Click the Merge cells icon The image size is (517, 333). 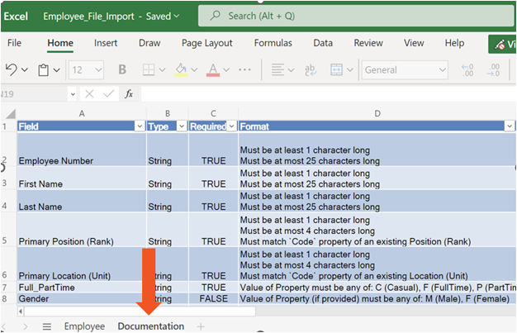(336, 69)
